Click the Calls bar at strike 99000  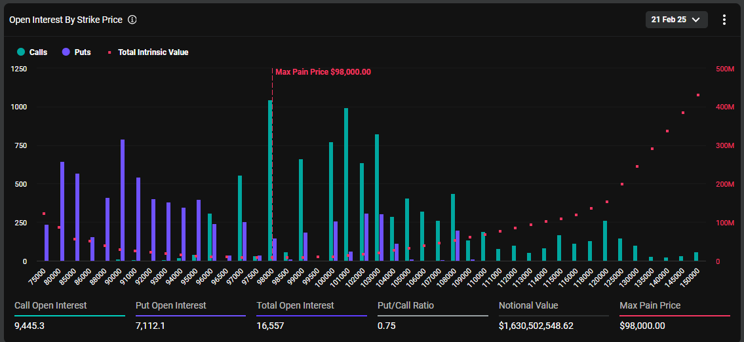coord(301,210)
